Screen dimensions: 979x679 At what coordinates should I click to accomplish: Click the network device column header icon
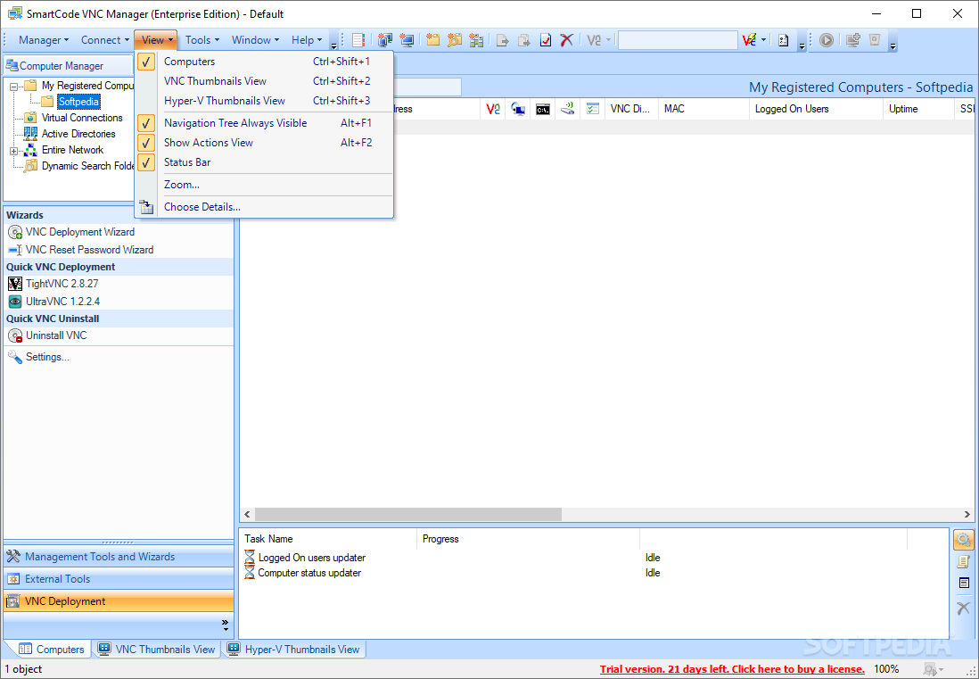[567, 109]
